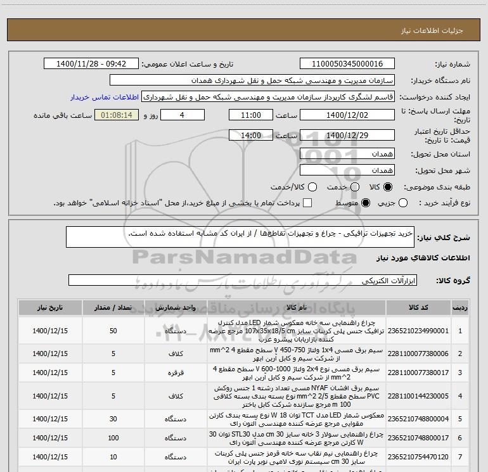The image size is (488, 472).
Task: Click product code 2281100077380006
Action: [418, 354]
